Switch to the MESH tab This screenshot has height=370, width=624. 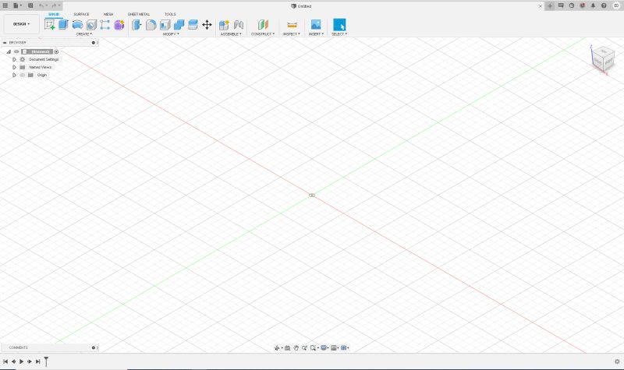pos(108,14)
